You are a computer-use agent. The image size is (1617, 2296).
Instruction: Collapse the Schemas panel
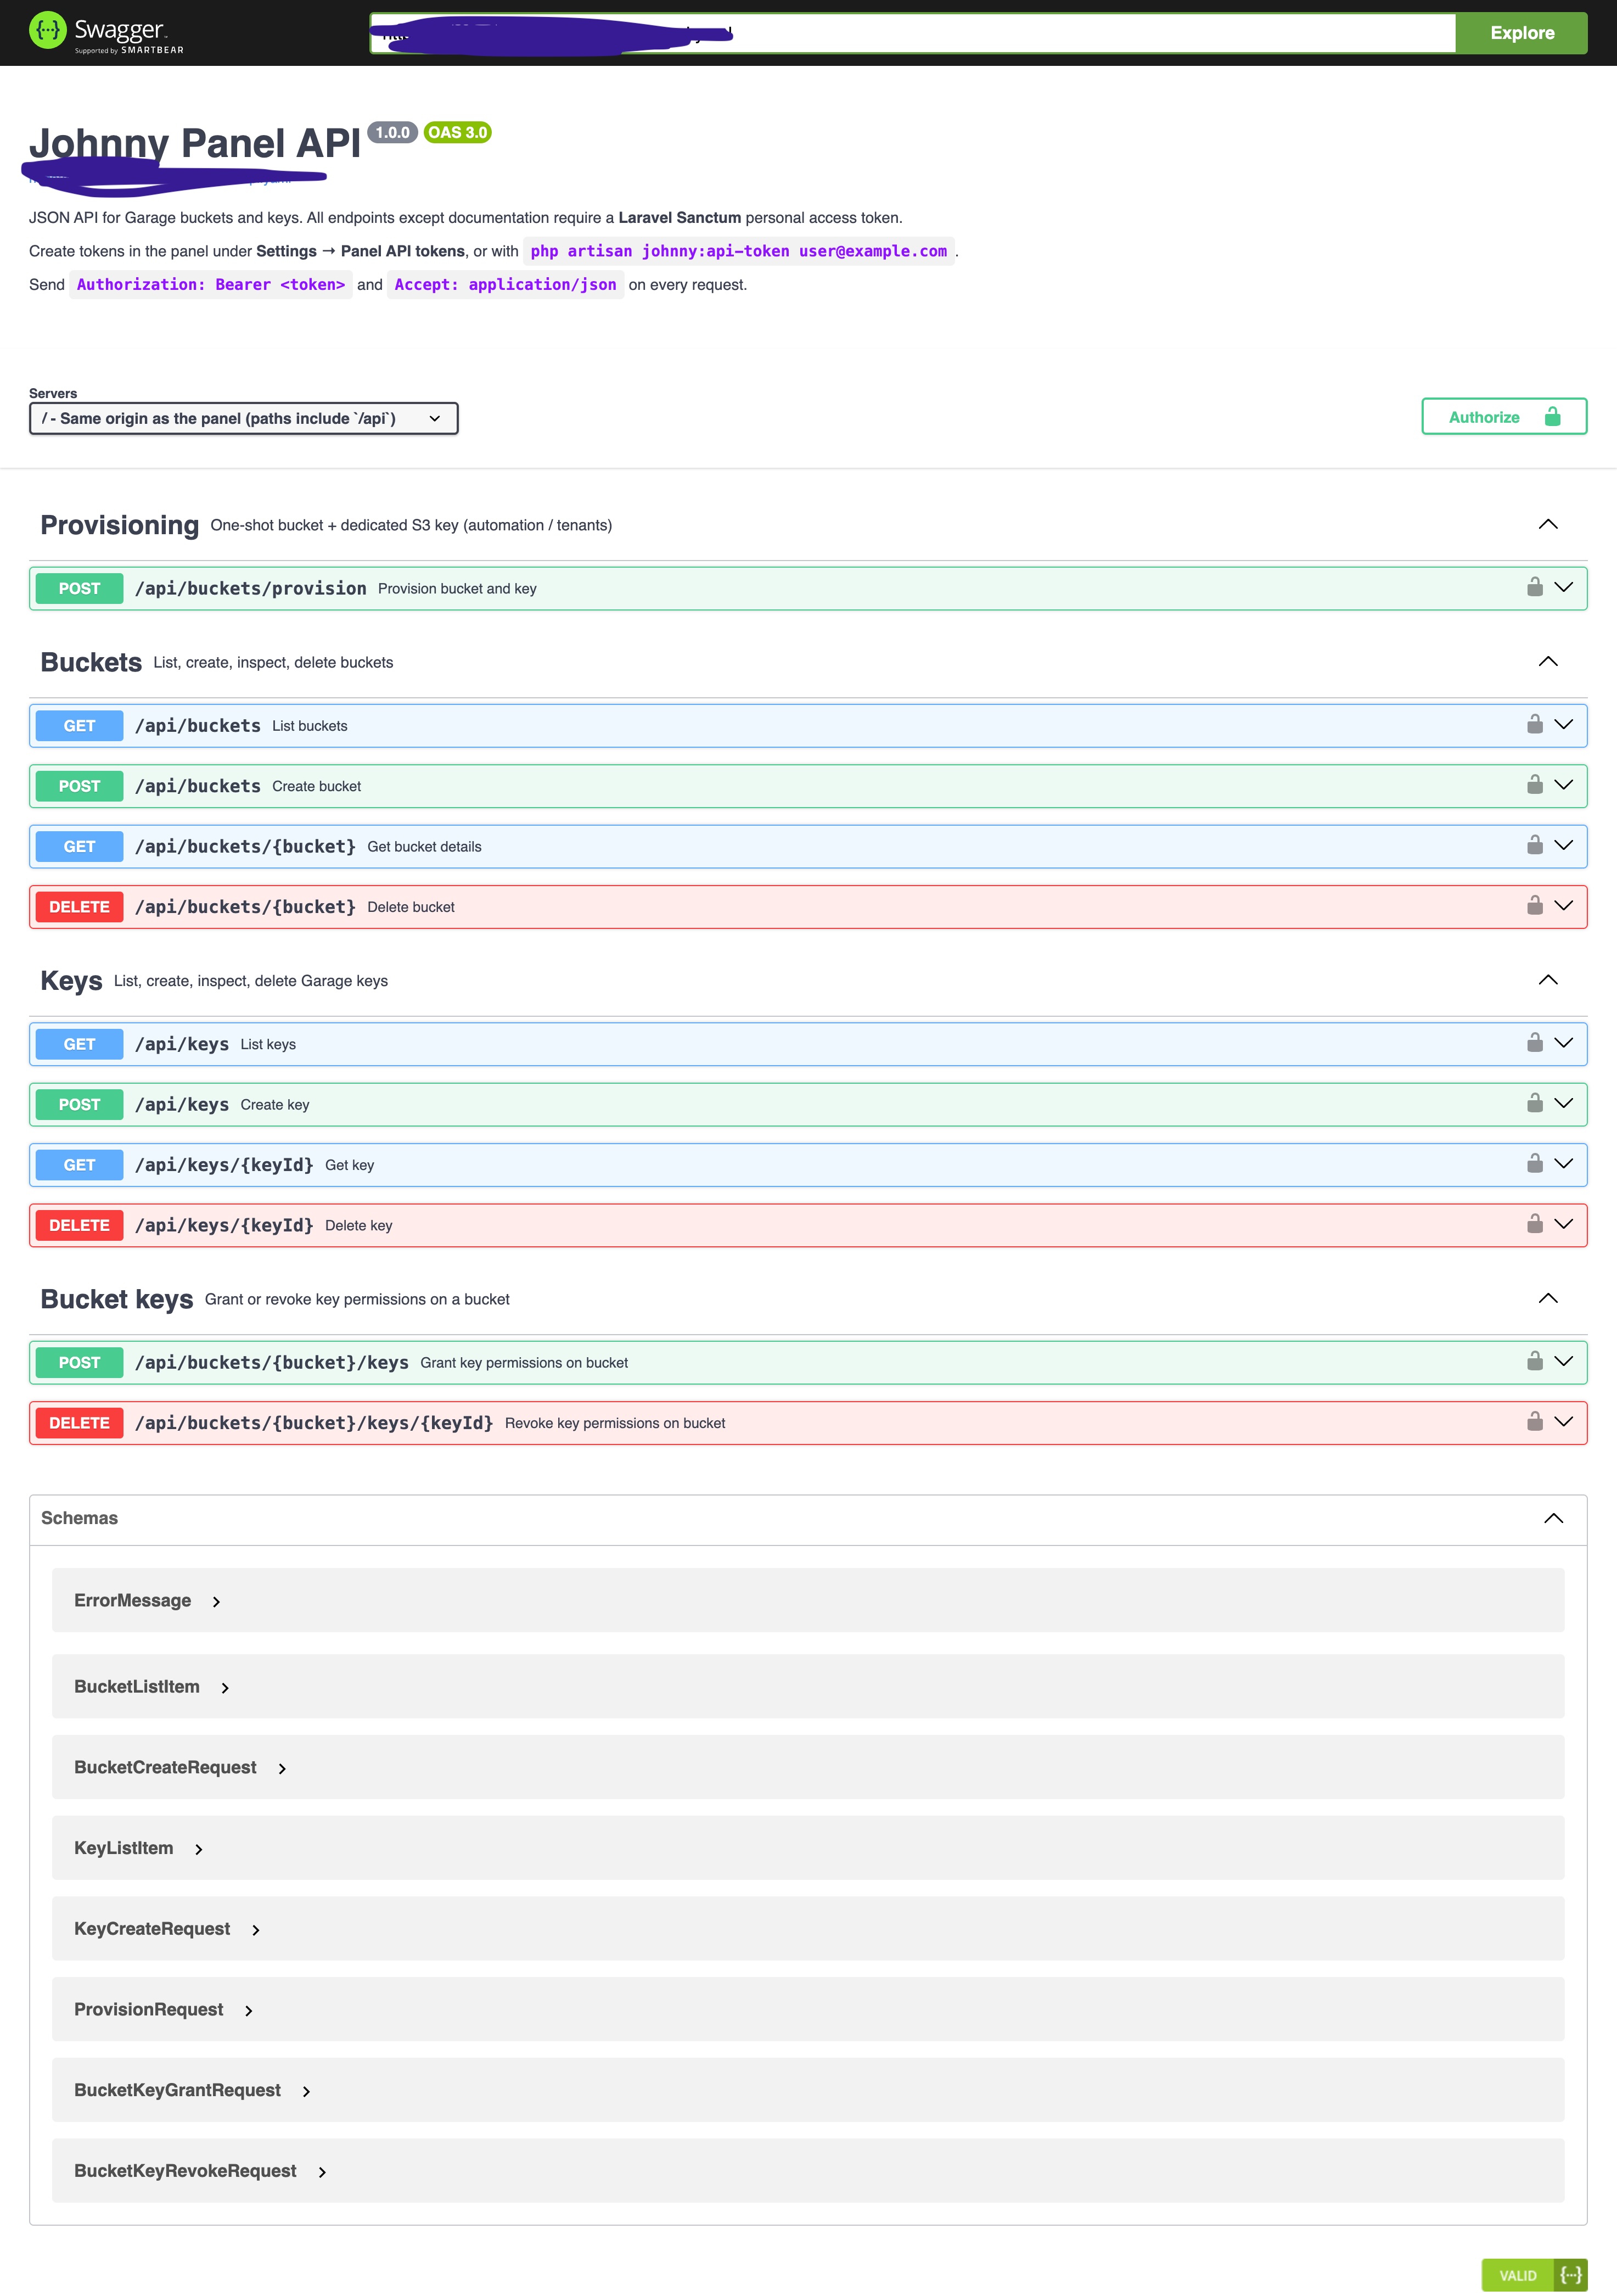1553,1518
